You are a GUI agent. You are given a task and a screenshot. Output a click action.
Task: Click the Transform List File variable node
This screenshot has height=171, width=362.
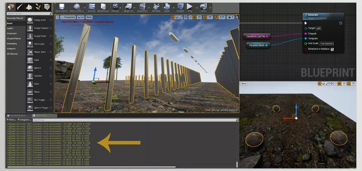[x=256, y=37]
